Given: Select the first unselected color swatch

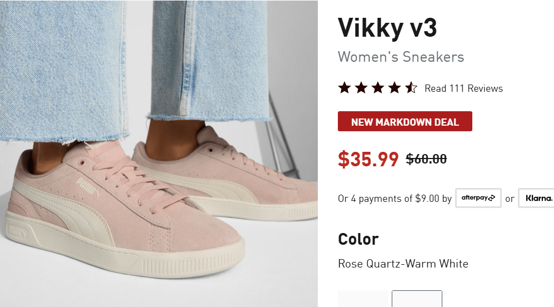Looking at the screenshot, I should (363, 299).
